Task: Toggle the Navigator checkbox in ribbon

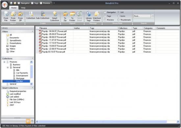Action: 105,12
